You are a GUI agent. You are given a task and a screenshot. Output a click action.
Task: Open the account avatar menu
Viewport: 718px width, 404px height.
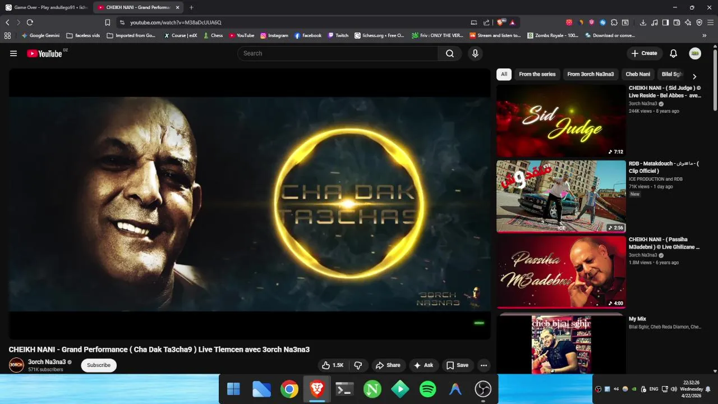pyautogui.click(x=695, y=53)
